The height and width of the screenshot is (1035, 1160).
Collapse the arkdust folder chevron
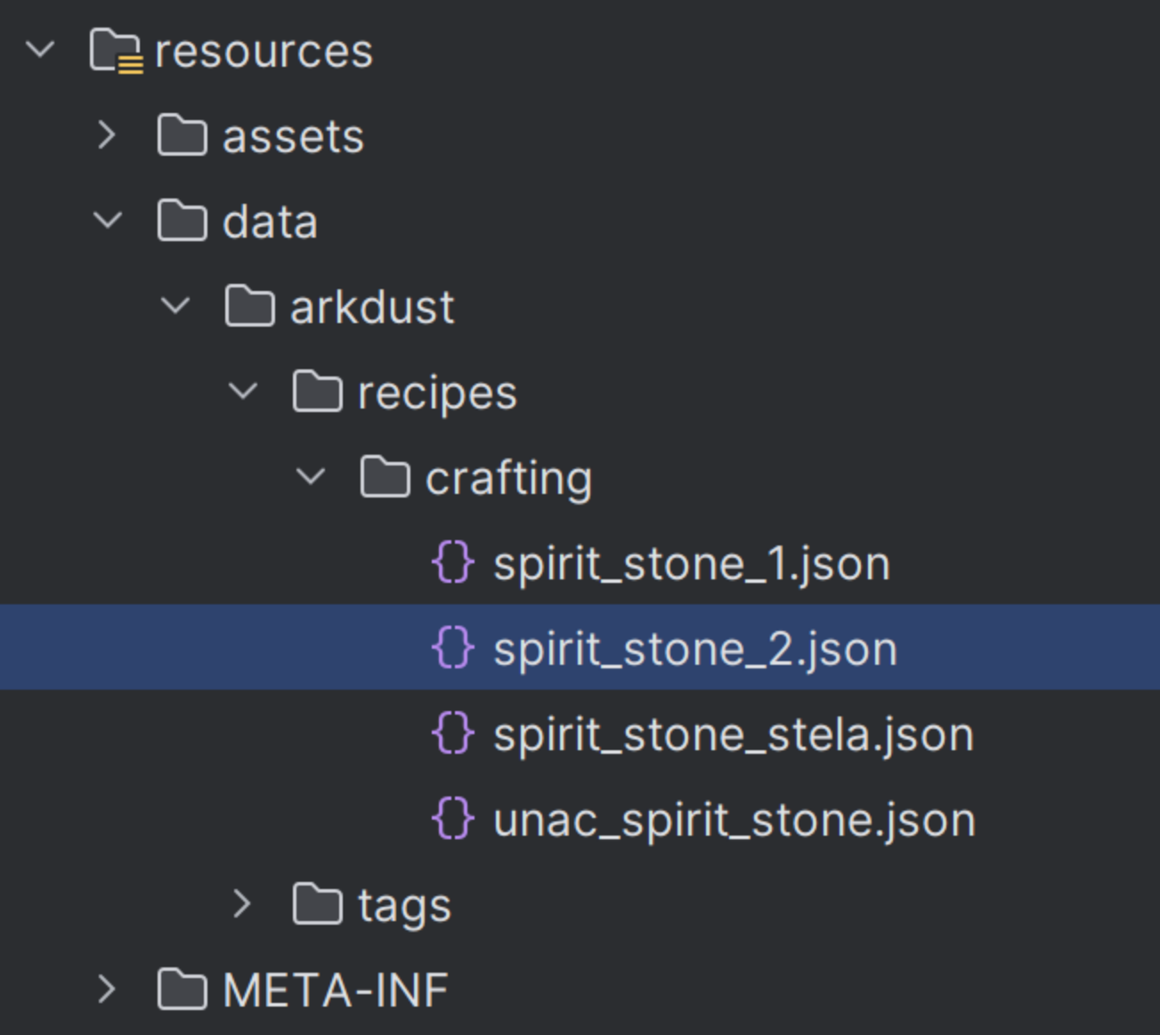pos(176,305)
